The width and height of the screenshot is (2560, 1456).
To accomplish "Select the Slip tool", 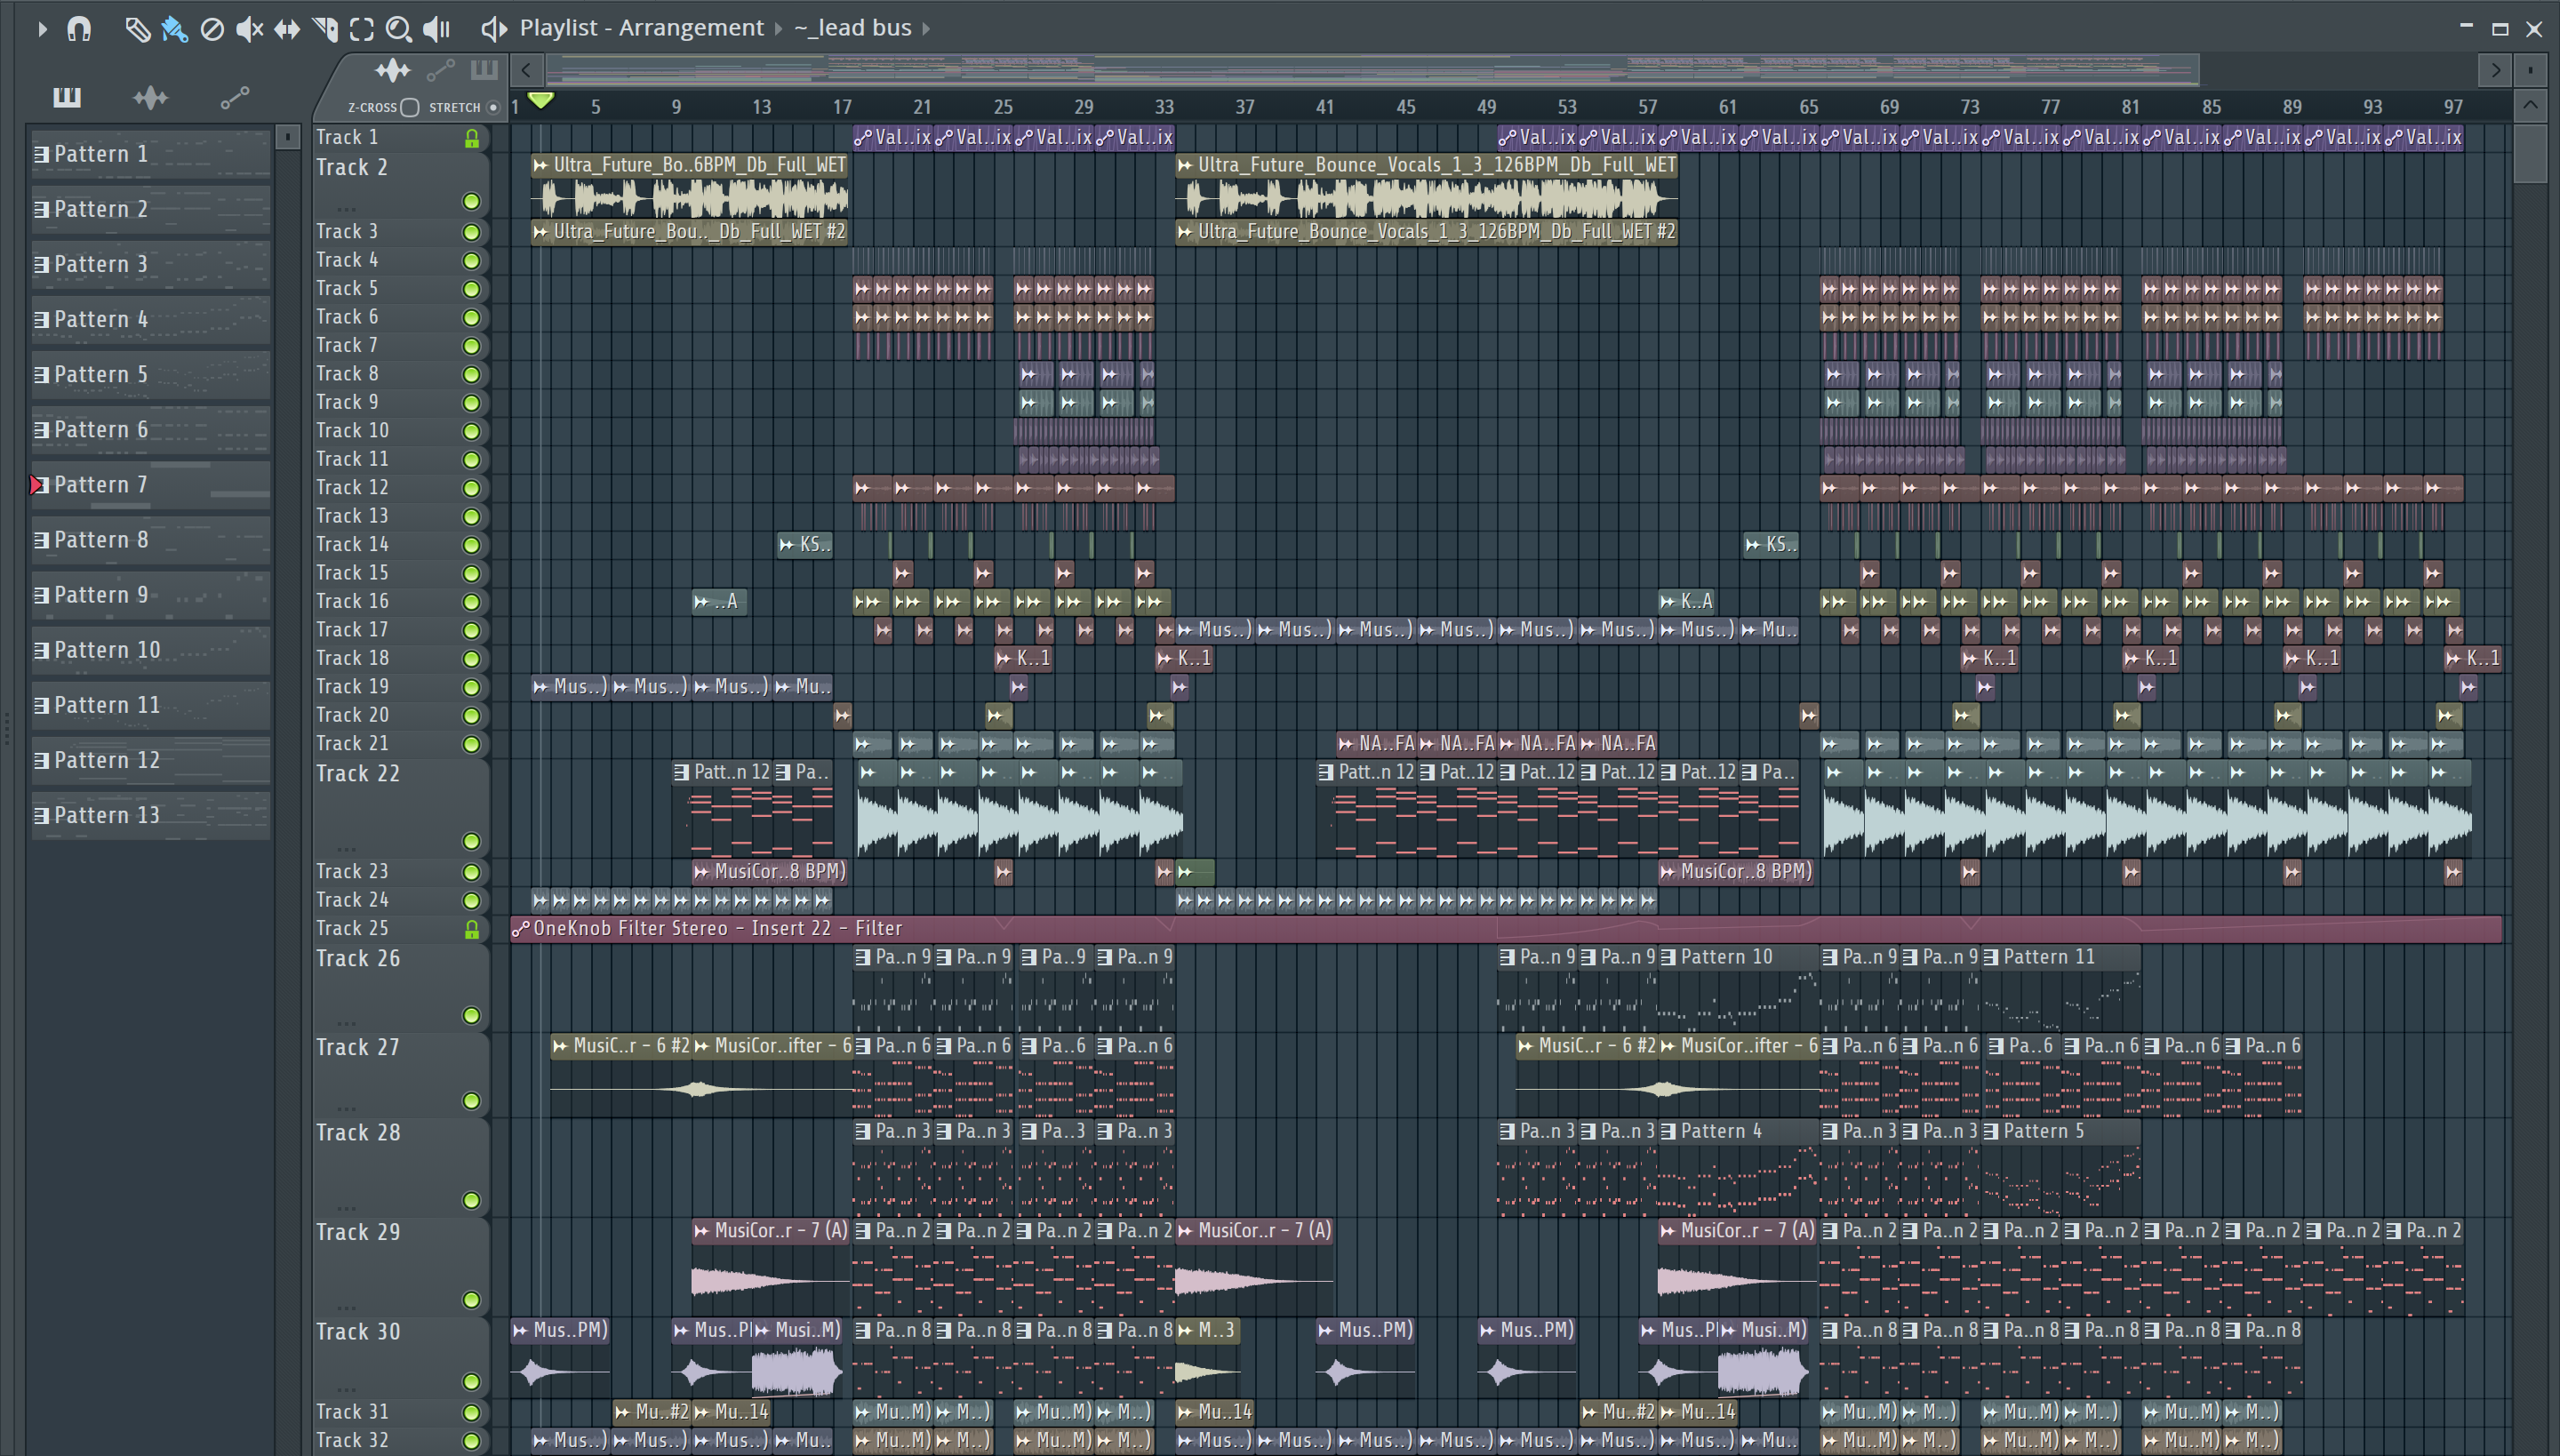I will pos(287,29).
